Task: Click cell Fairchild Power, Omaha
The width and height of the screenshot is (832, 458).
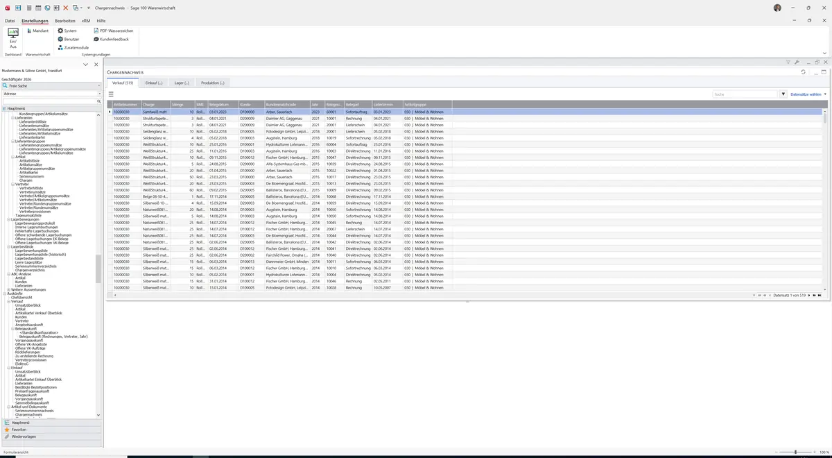Action: (287, 255)
